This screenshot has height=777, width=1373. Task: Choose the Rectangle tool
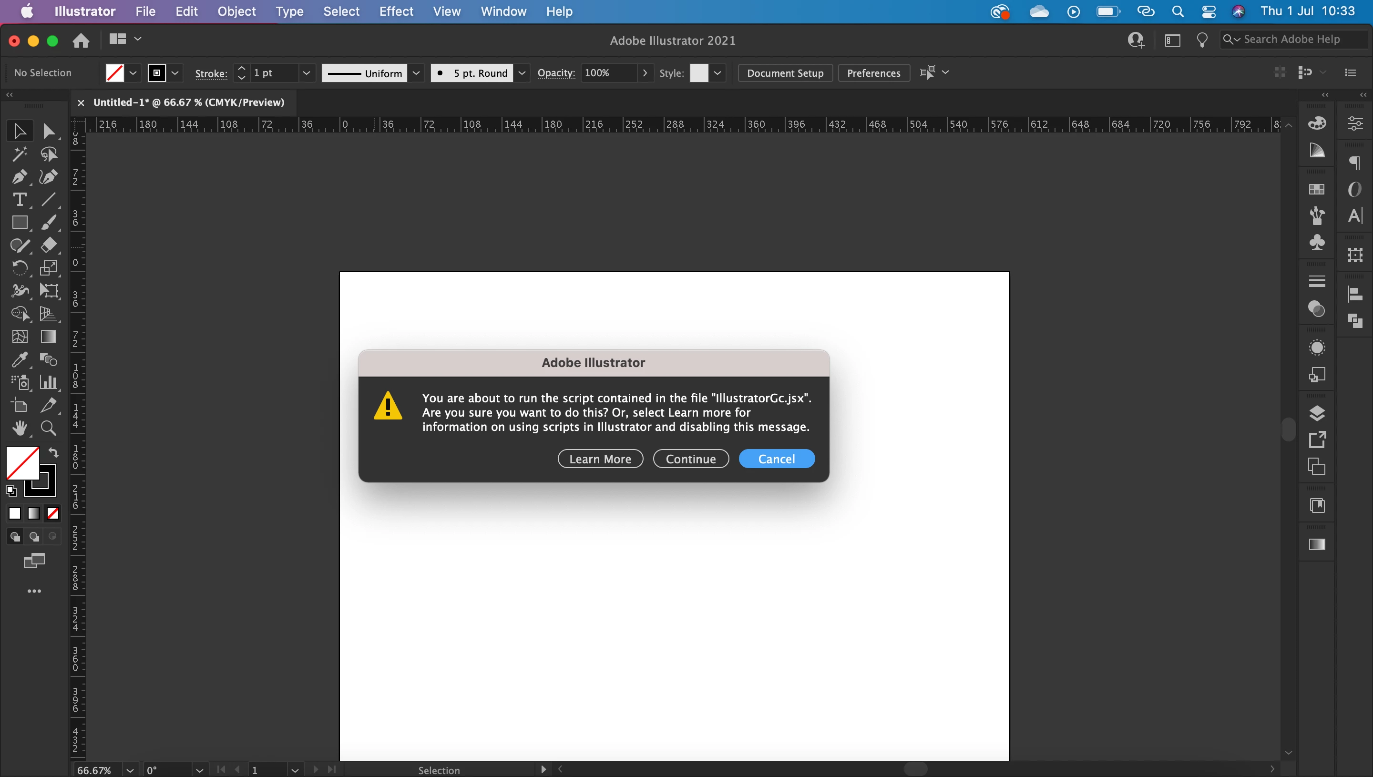click(x=20, y=223)
